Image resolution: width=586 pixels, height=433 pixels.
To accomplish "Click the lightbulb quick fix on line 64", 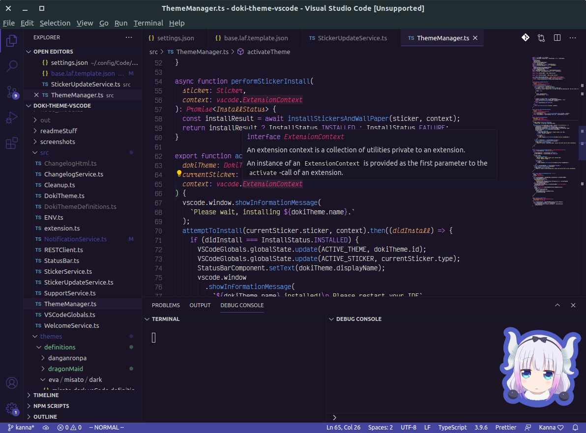I will (x=178, y=173).
